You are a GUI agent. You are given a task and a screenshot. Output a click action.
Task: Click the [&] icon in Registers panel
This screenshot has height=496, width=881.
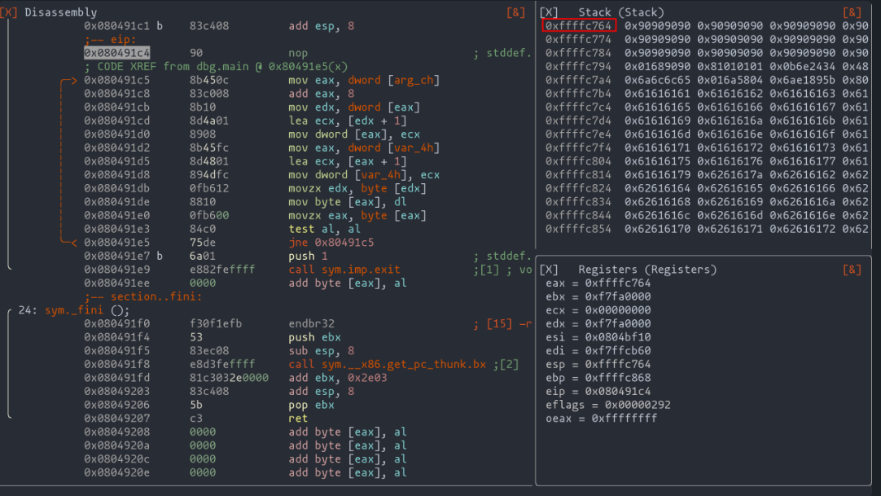click(852, 270)
